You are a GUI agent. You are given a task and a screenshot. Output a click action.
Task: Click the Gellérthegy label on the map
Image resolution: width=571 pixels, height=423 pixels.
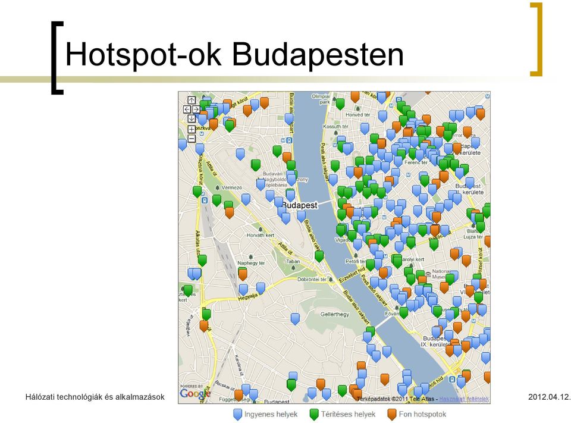pyautogui.click(x=334, y=314)
